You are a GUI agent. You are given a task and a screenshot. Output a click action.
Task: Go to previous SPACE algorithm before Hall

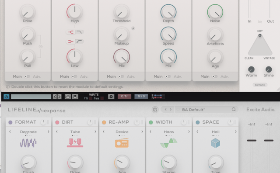[x=197, y=131]
